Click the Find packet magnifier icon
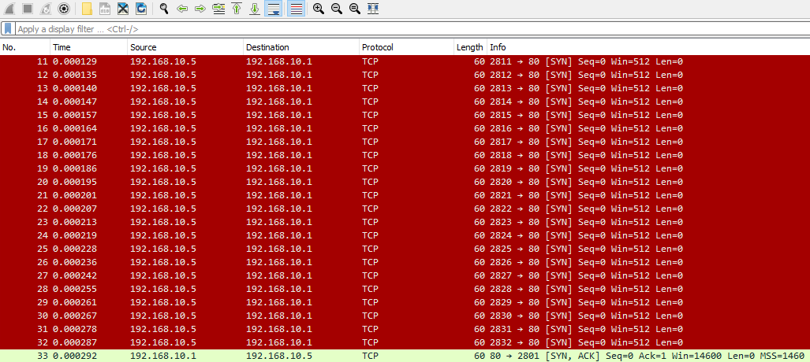This screenshot has width=810, height=362. click(164, 9)
